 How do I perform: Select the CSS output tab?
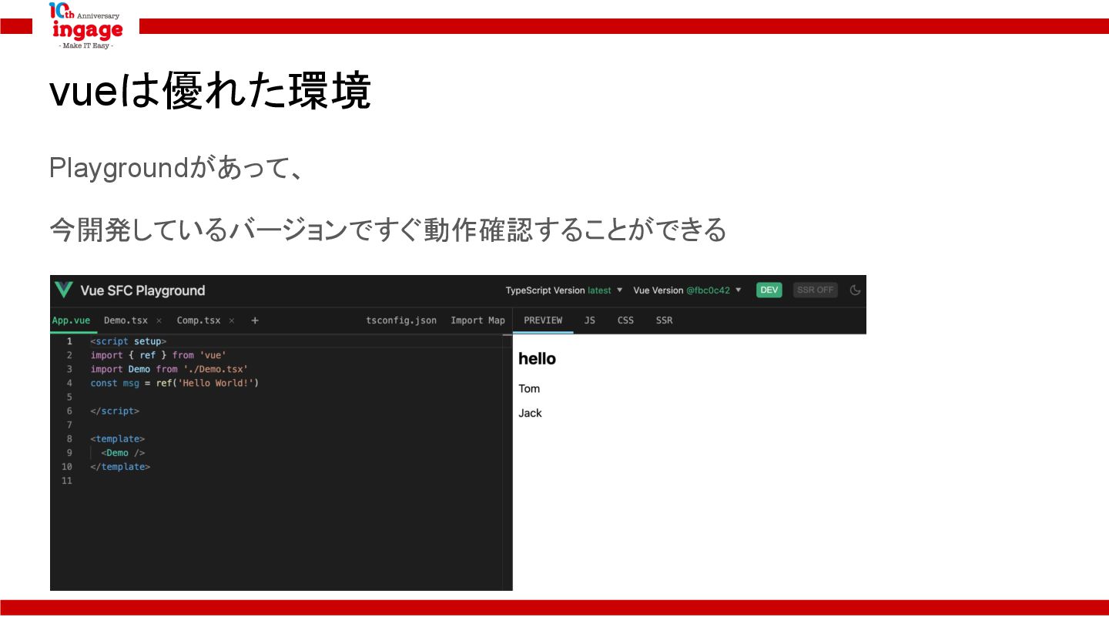pos(625,320)
